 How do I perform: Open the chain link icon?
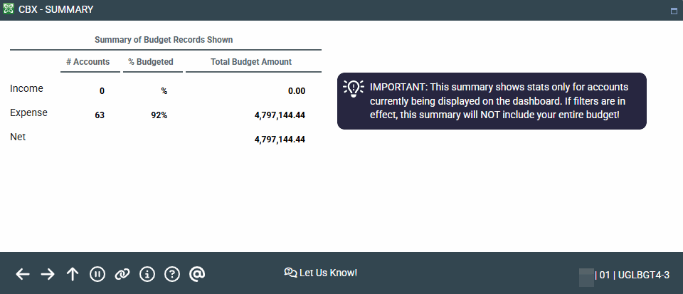(x=122, y=274)
